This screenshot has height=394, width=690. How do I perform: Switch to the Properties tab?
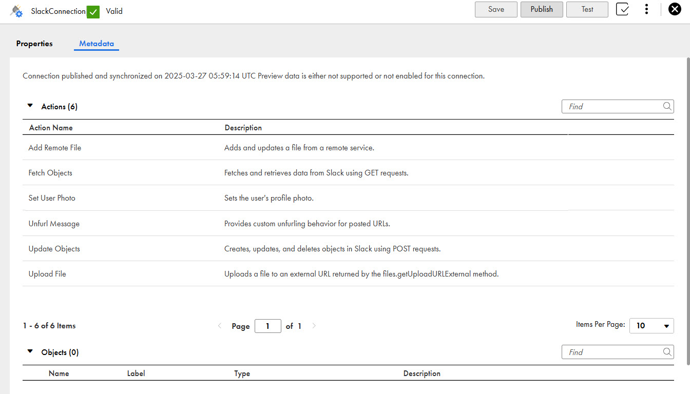tap(34, 44)
